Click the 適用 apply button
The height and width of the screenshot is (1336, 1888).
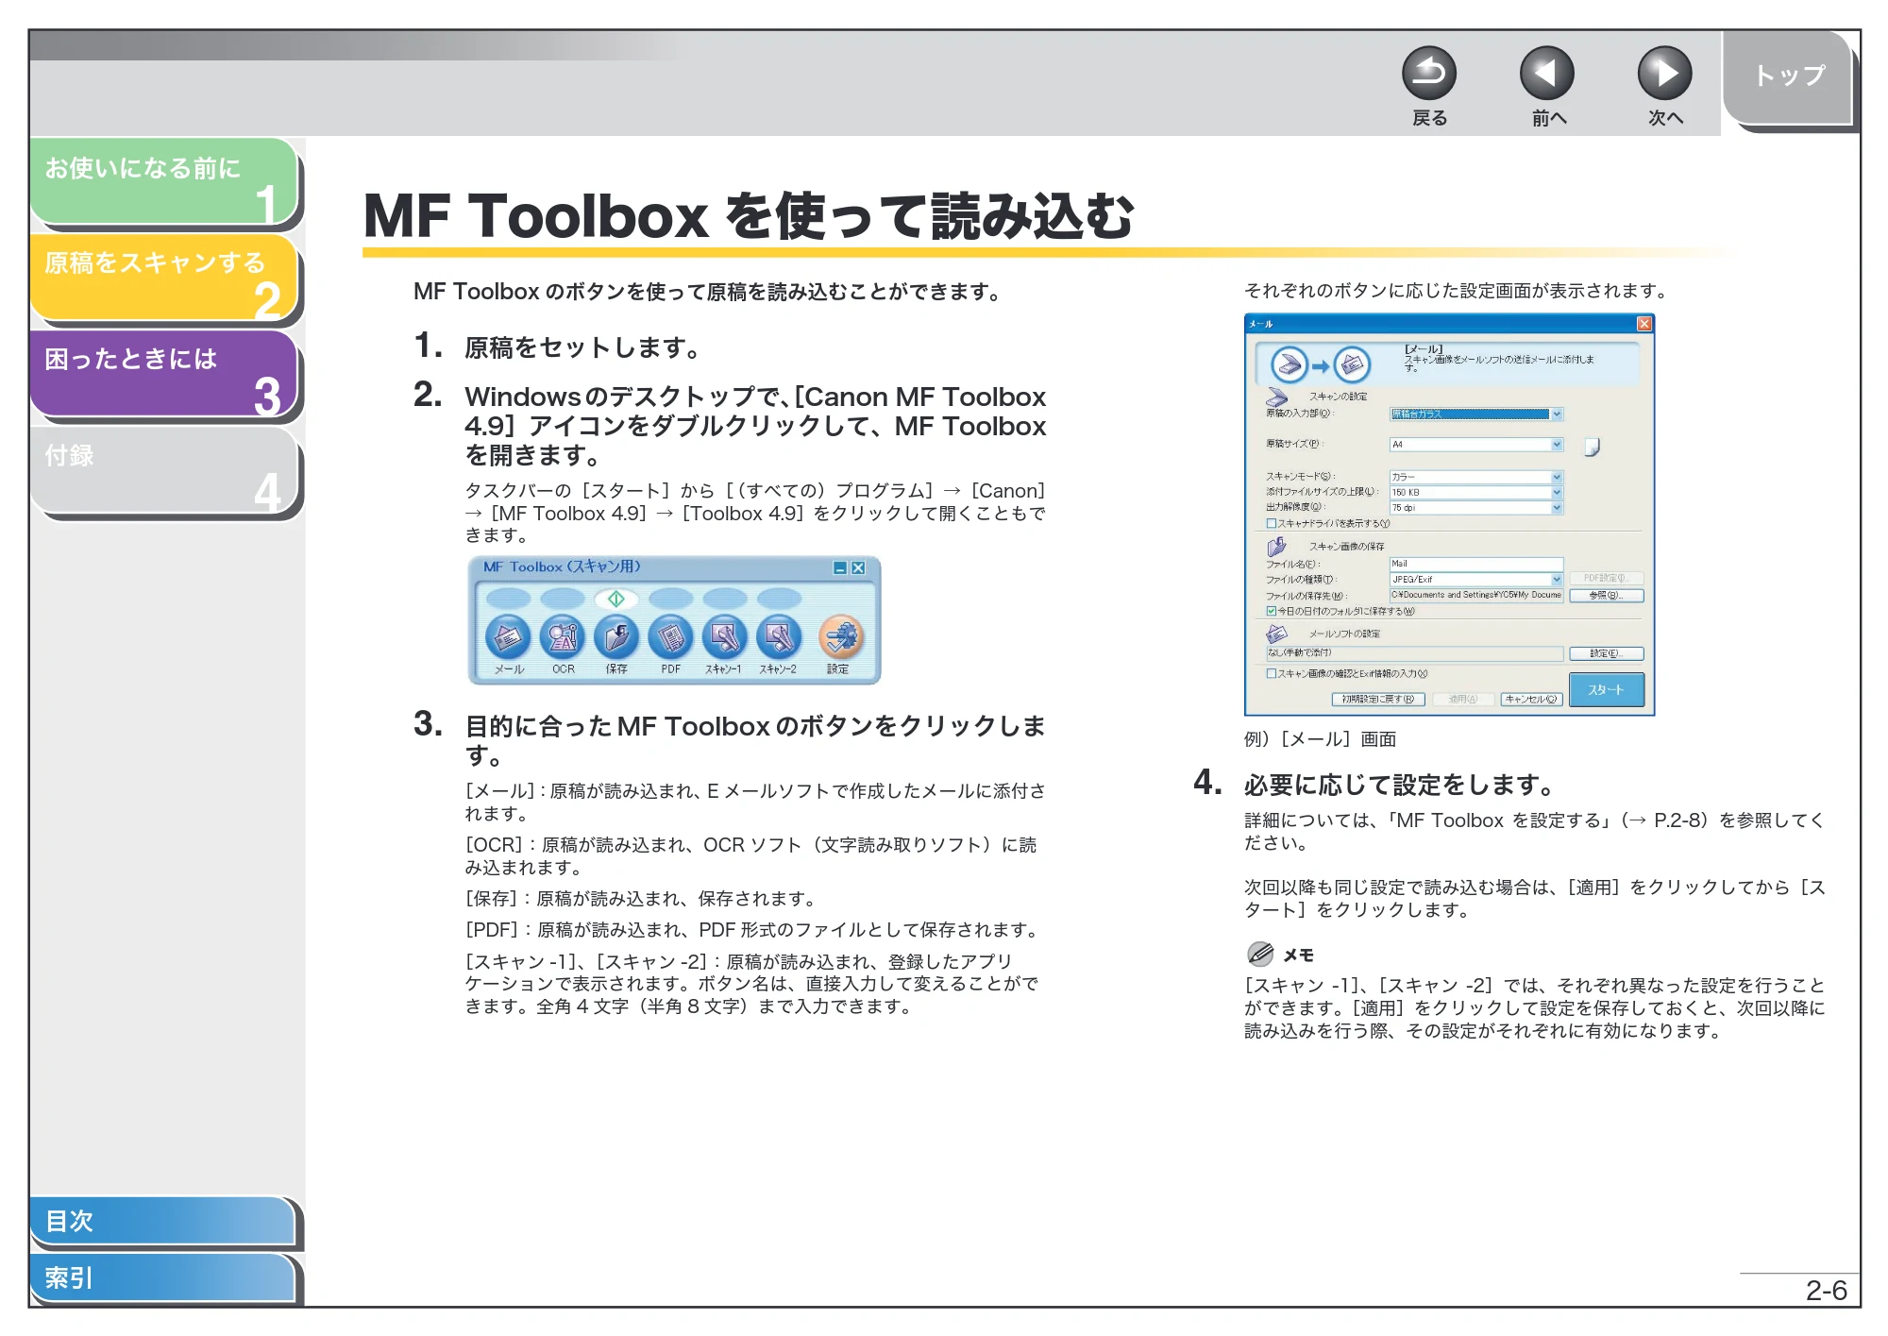point(1463,700)
